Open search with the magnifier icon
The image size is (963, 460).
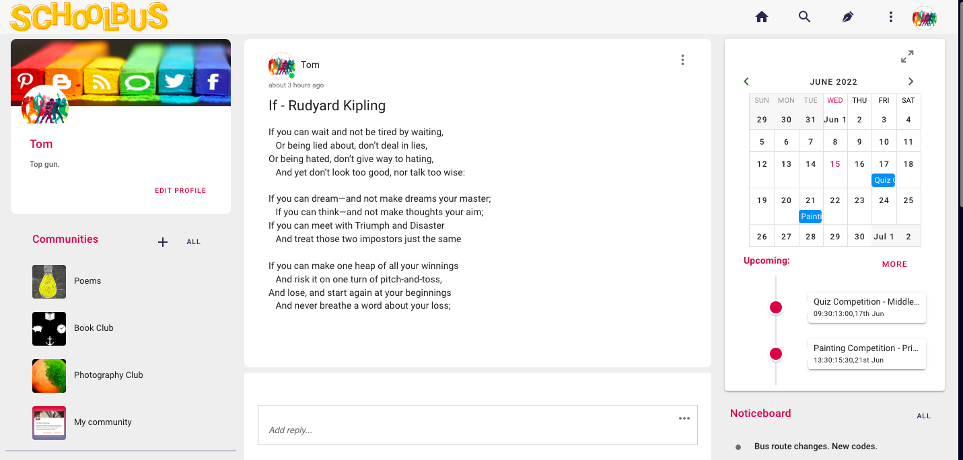(x=804, y=17)
